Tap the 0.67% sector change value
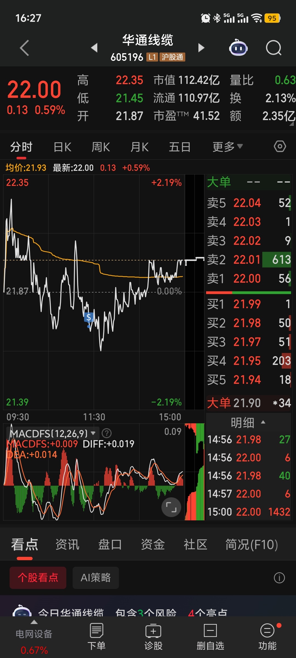 34,650
